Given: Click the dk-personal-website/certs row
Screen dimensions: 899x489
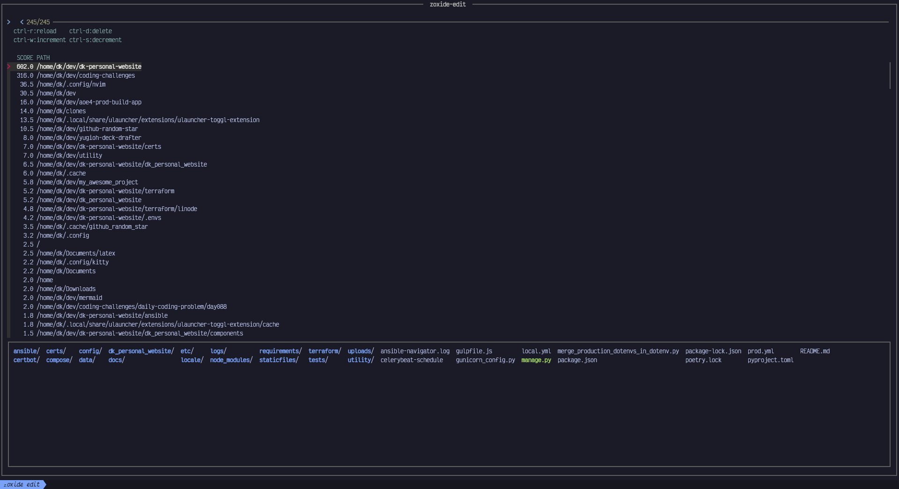Looking at the screenshot, I should pyautogui.click(x=99, y=146).
